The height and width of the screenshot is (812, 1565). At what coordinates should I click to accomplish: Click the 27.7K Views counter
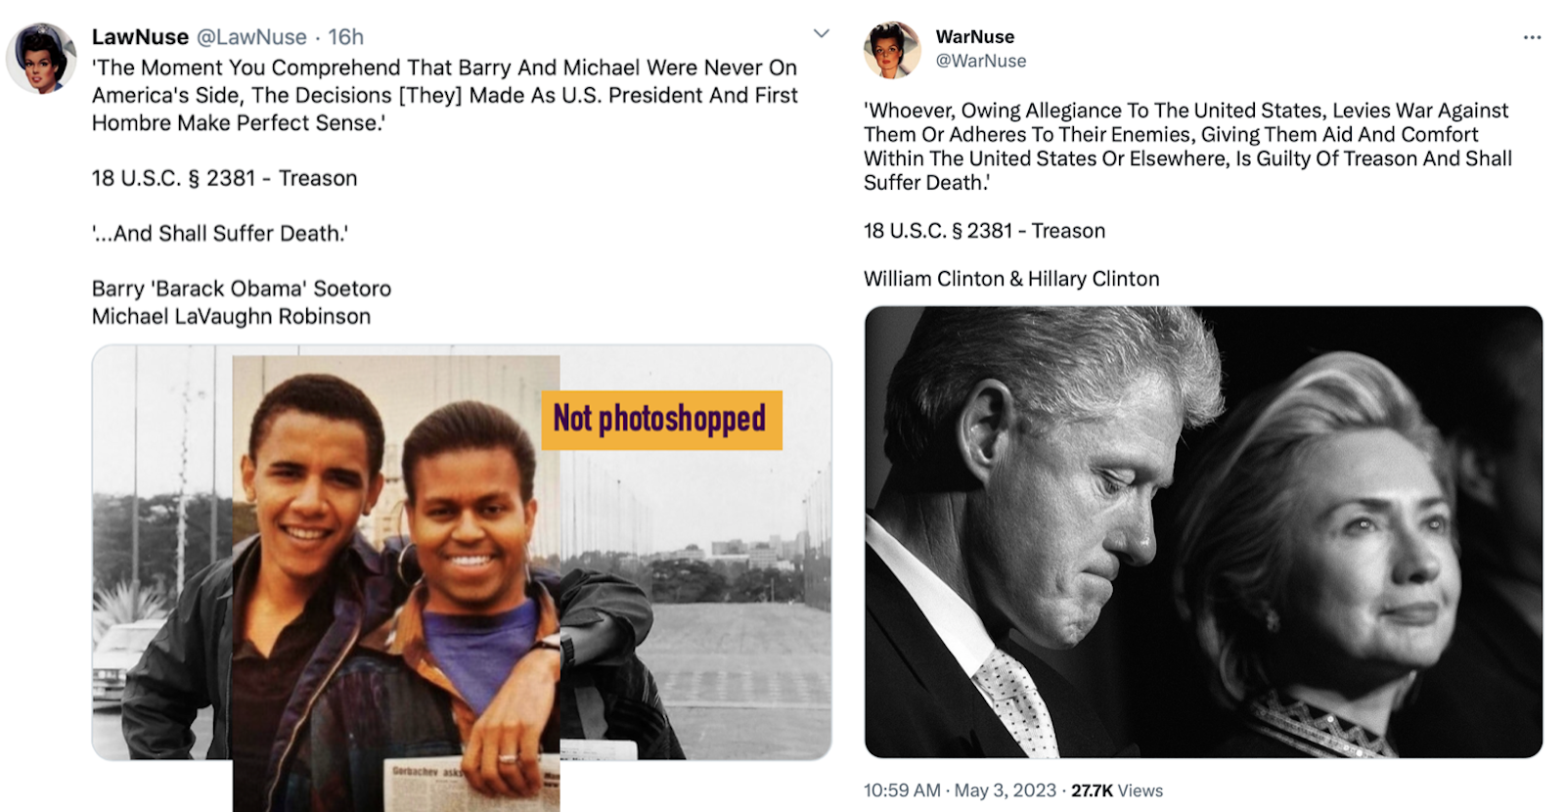[x=1117, y=790]
